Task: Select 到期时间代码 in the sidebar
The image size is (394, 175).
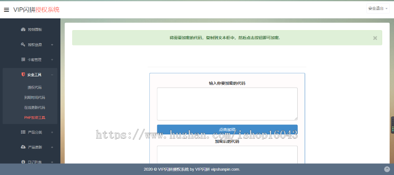Action: tap(35, 97)
